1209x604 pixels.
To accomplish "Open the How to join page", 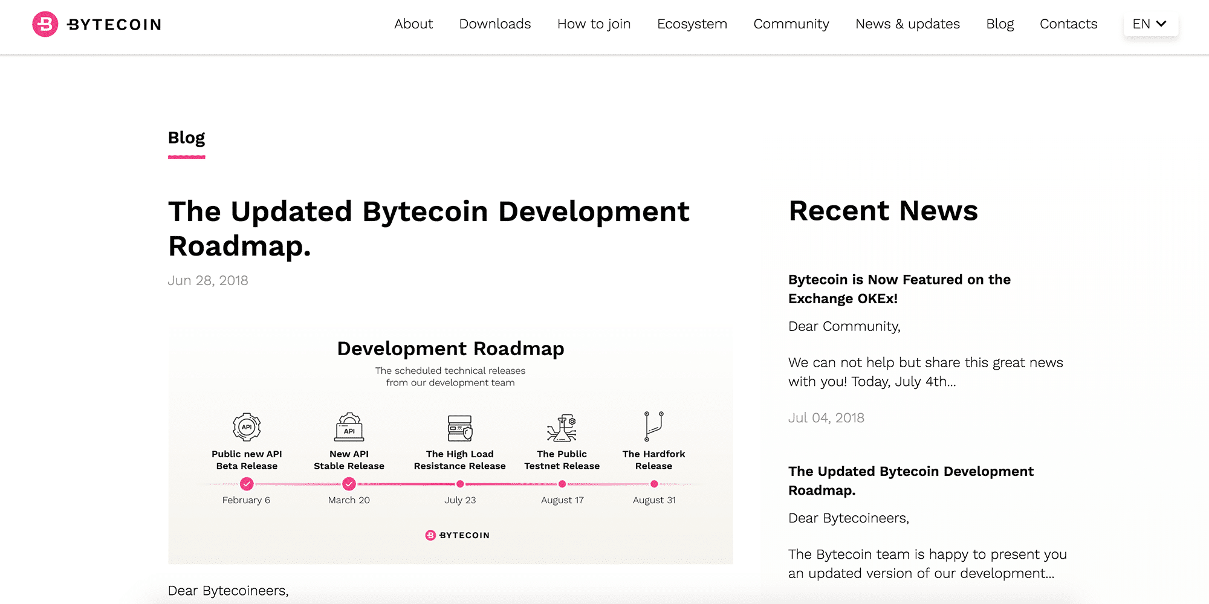I will click(x=594, y=24).
